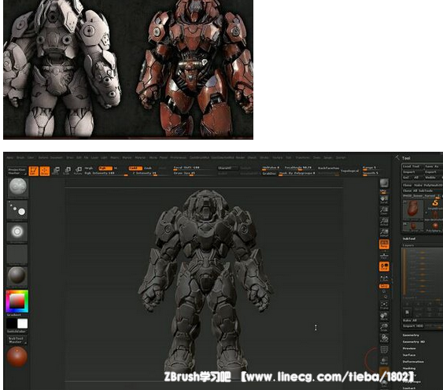Expand Preview section
Viewport: 443px width, 390px height.
pos(409,348)
